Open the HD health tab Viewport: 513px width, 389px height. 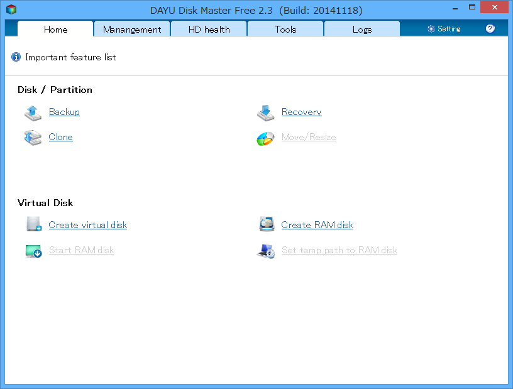click(208, 29)
